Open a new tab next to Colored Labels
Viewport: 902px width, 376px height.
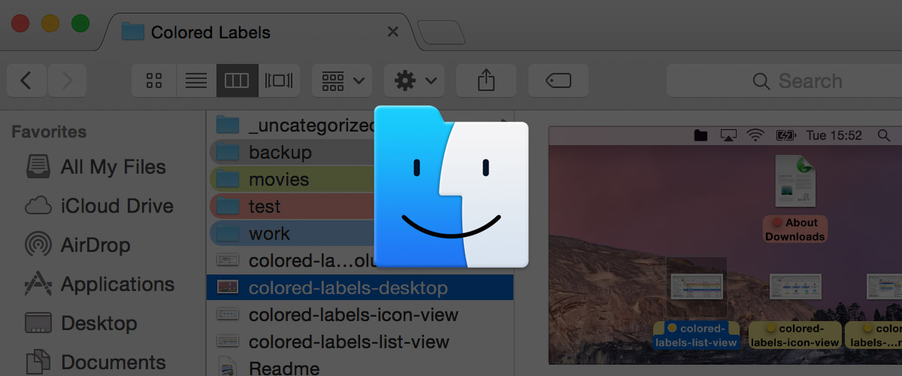coord(440,33)
